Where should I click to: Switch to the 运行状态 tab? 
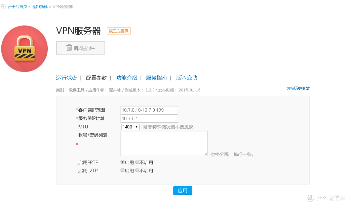tap(67, 78)
